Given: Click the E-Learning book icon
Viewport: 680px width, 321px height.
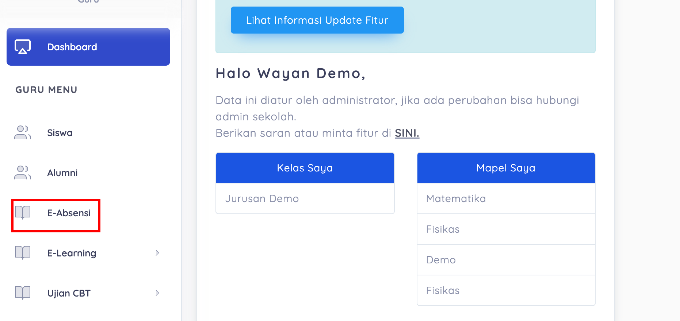Looking at the screenshot, I should [22, 253].
